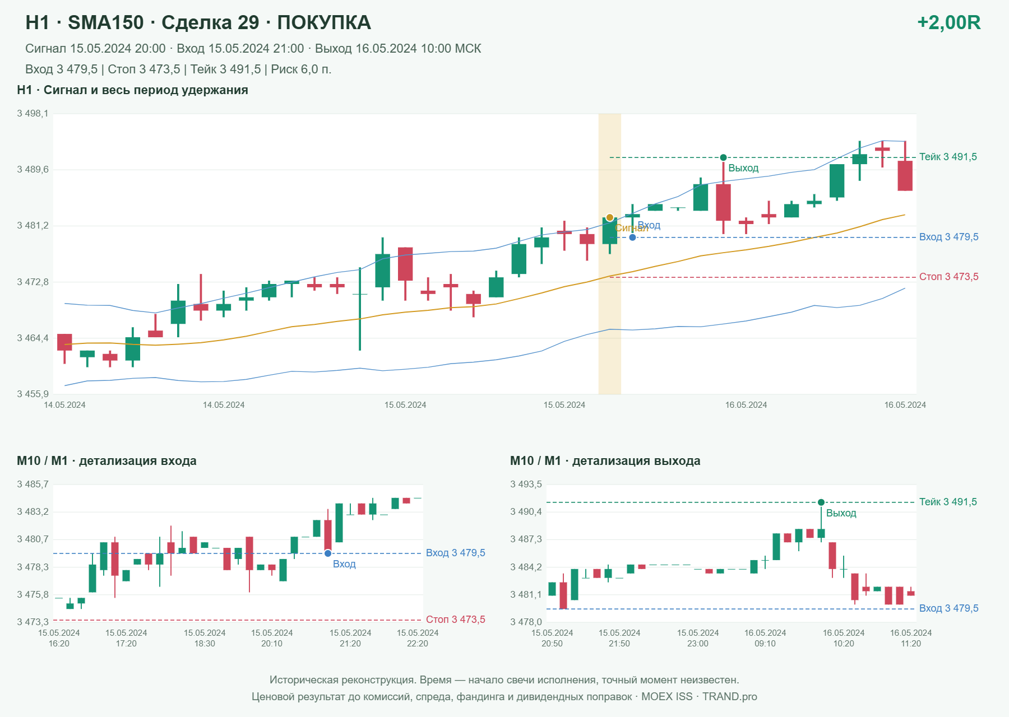Click the 'Историческая реконструкция' disclaimer line
This screenshot has width=1009, height=717.
tap(504, 680)
